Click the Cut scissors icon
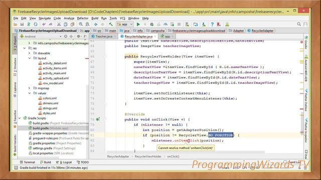This screenshot has height=180, width=321. [59, 24]
